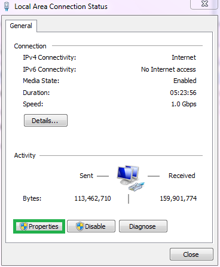Click the 'No Internet access' IPv6 value

click(169, 69)
